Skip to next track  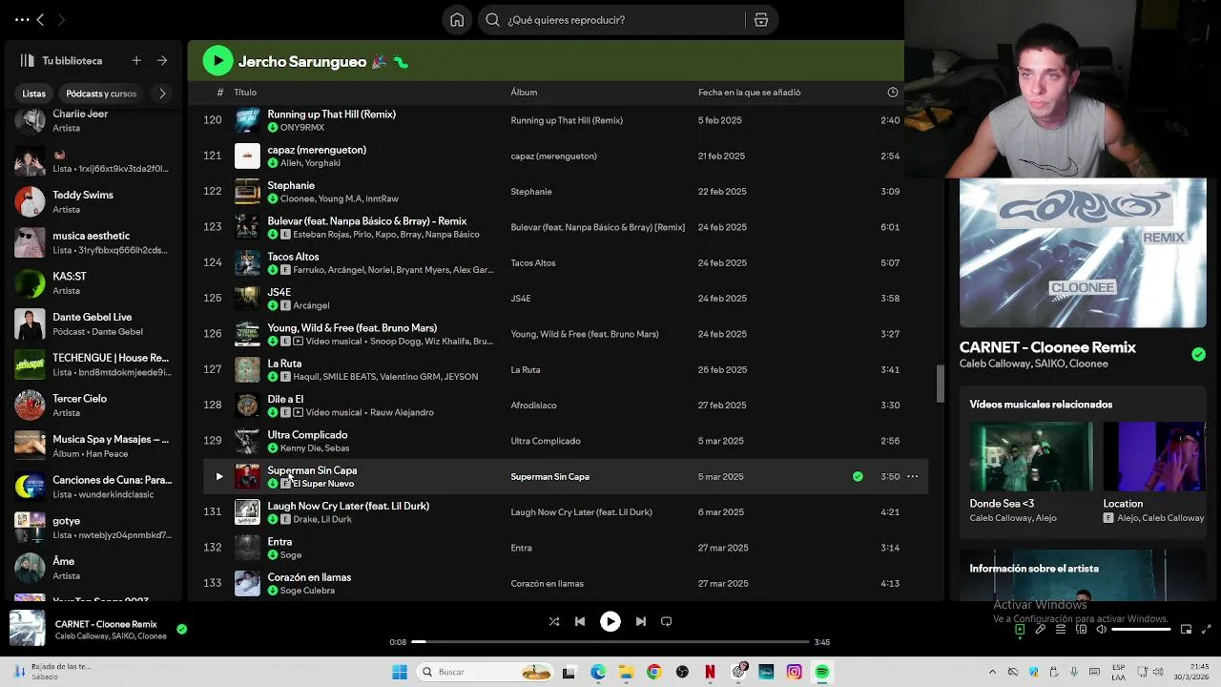pos(641,621)
